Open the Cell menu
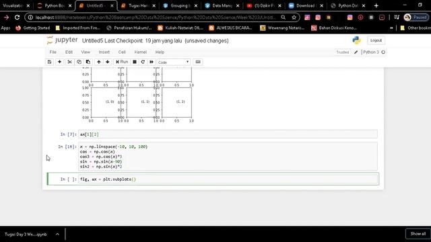This screenshot has height=242, width=431. (122, 52)
